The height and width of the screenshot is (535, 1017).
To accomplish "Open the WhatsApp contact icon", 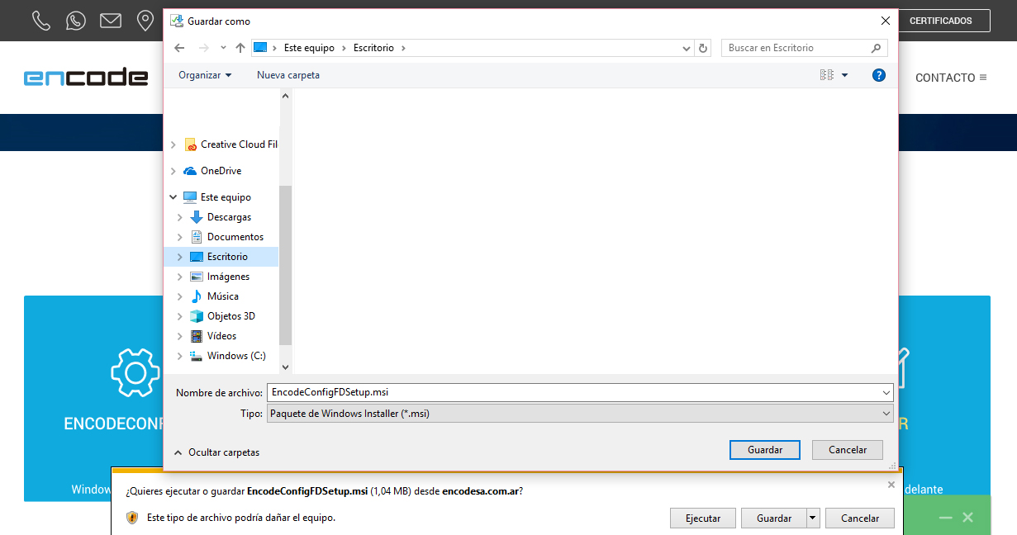I will (76, 21).
